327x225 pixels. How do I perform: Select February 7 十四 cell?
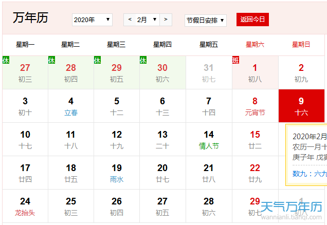tap(209, 106)
